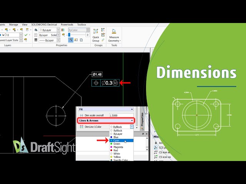
Task: Toggle the highlighted properties palette icon
Action: tap(71, 40)
